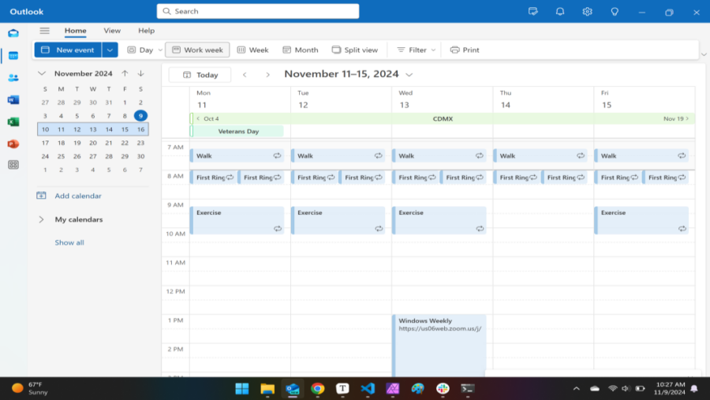Switch to Work week view
The image size is (710, 400).
pyautogui.click(x=197, y=50)
